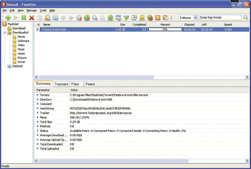
Task: Delete the task using the red X
Action: 32,18
